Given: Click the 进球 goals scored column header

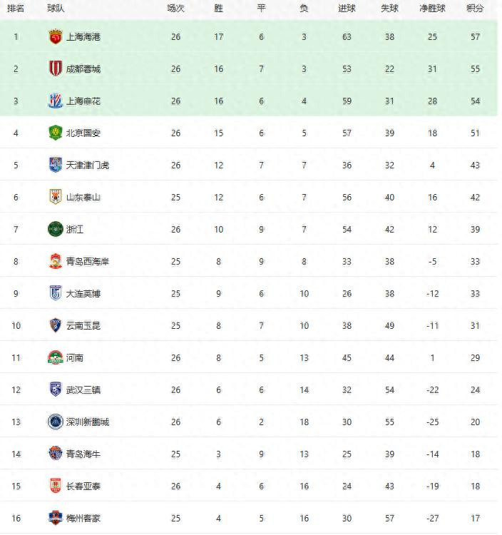Looking at the screenshot, I should pyautogui.click(x=347, y=9).
